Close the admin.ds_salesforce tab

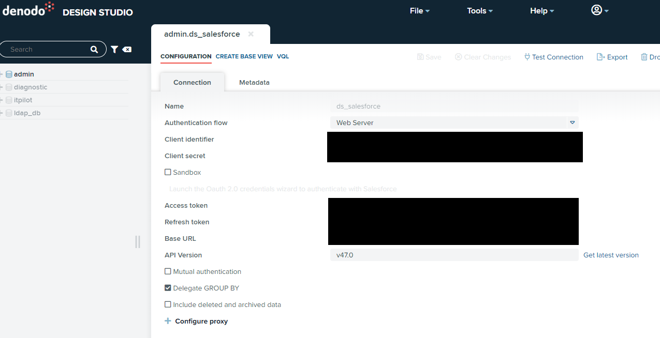pyautogui.click(x=251, y=34)
